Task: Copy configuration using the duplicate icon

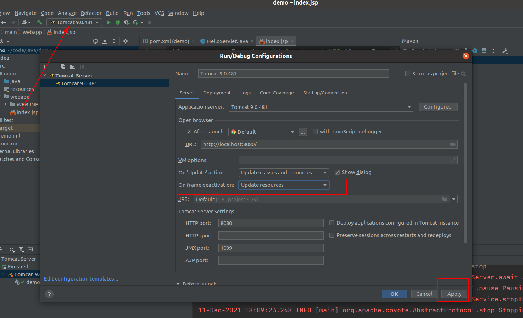Action: pyautogui.click(x=63, y=67)
